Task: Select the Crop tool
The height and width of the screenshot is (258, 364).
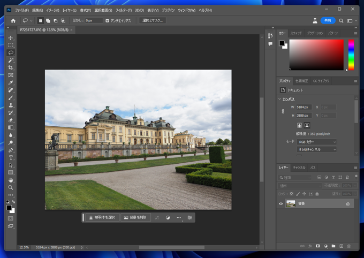Action: pyautogui.click(x=11, y=68)
